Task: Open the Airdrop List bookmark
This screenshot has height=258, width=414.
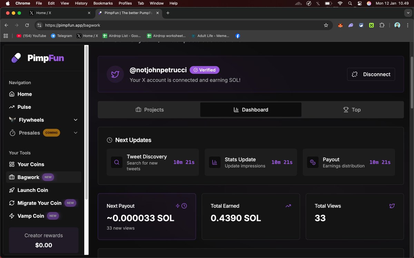Action: pyautogui.click(x=122, y=36)
